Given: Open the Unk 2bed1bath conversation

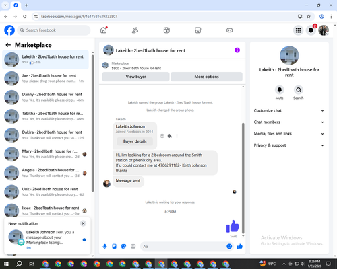Looking at the screenshot, I should (45, 192).
